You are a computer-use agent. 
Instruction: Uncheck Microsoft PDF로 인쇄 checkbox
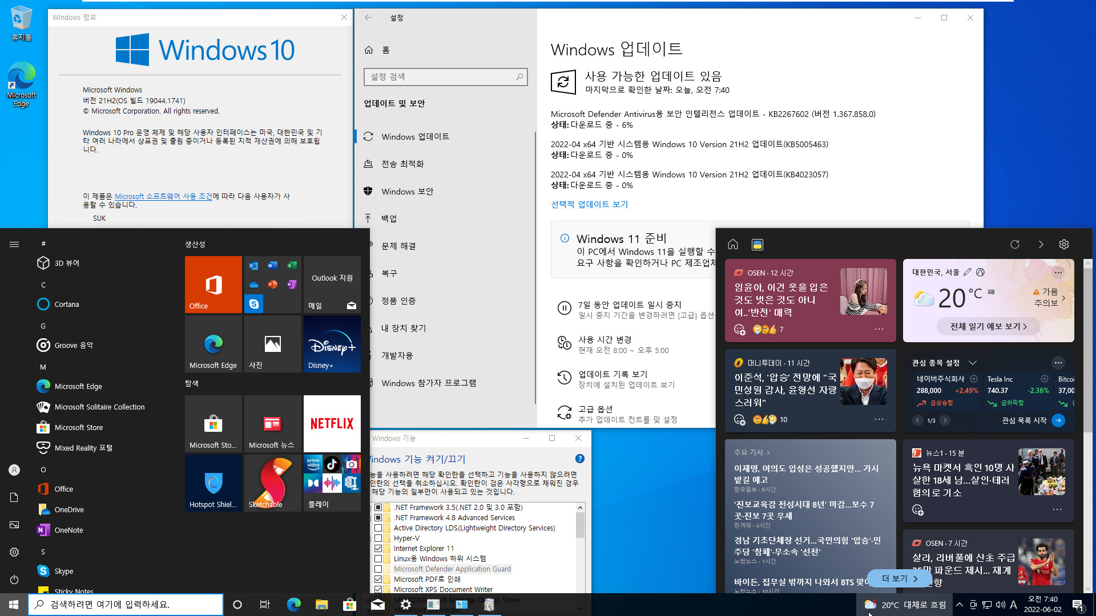tap(378, 579)
